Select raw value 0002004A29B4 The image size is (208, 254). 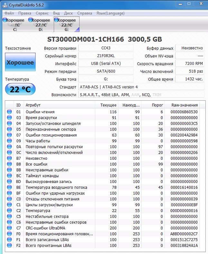pos(184,135)
